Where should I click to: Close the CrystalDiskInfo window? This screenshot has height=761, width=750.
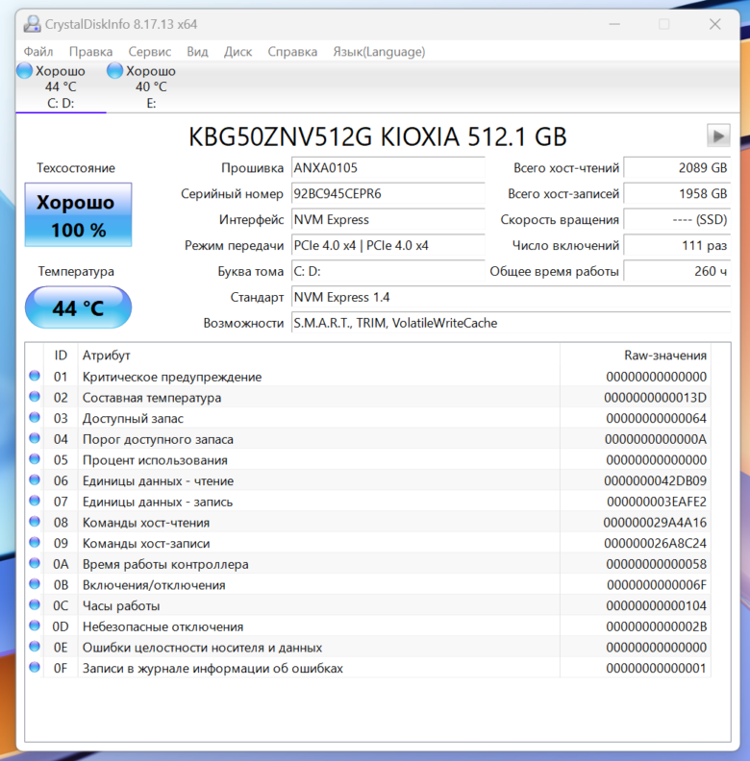coord(714,24)
